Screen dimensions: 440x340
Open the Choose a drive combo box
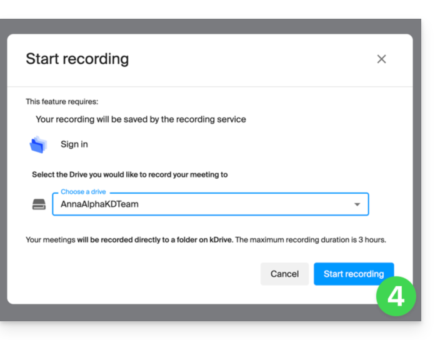pos(210,204)
